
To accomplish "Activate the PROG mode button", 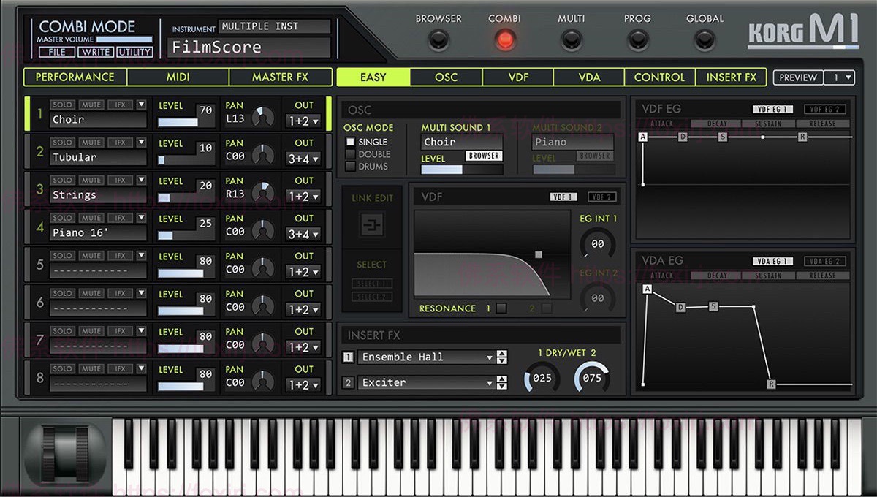I will coord(637,41).
